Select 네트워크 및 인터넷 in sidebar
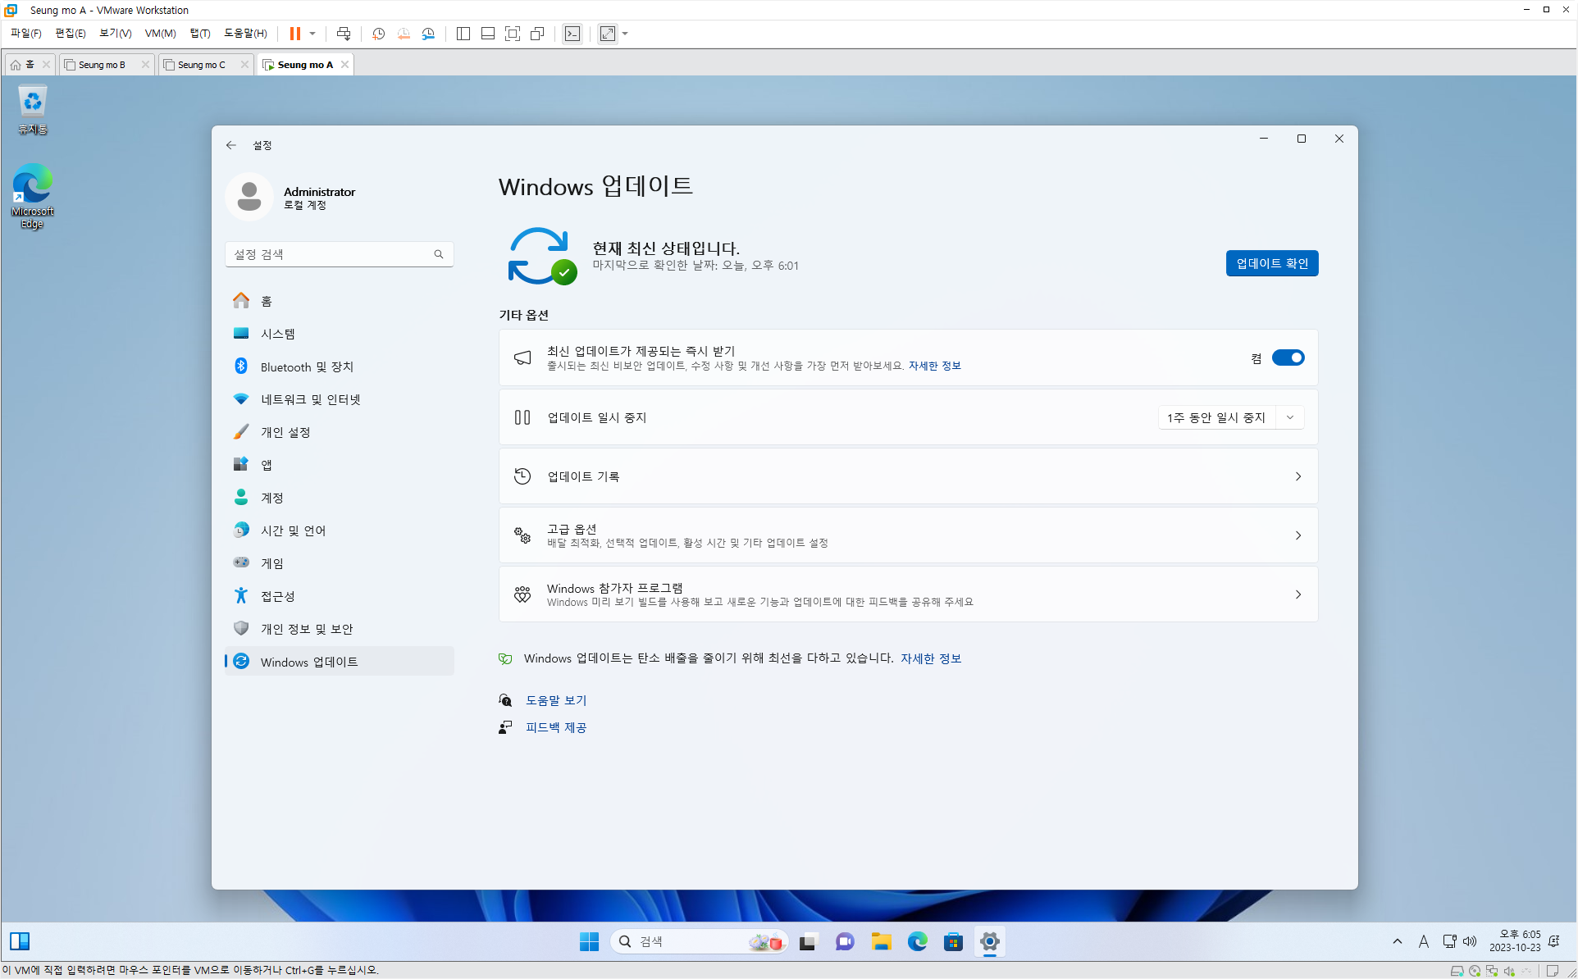 click(310, 399)
